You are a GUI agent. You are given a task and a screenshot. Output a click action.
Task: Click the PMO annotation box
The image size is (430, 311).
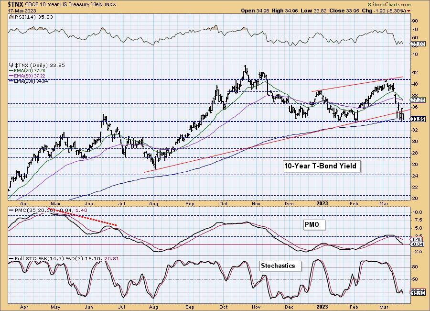click(314, 225)
